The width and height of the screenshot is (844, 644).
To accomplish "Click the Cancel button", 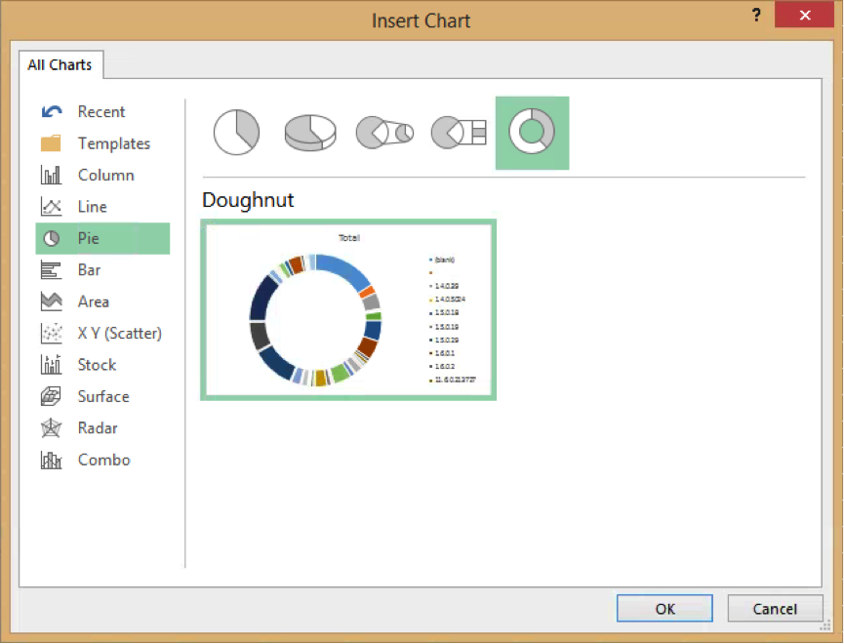I will (x=775, y=609).
